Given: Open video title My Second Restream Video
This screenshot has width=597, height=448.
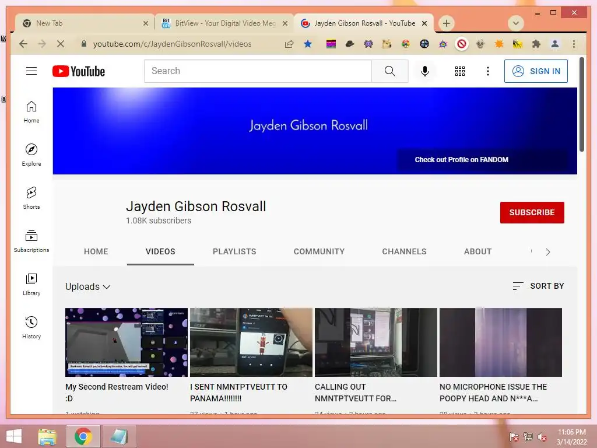Looking at the screenshot, I should pos(117,393).
